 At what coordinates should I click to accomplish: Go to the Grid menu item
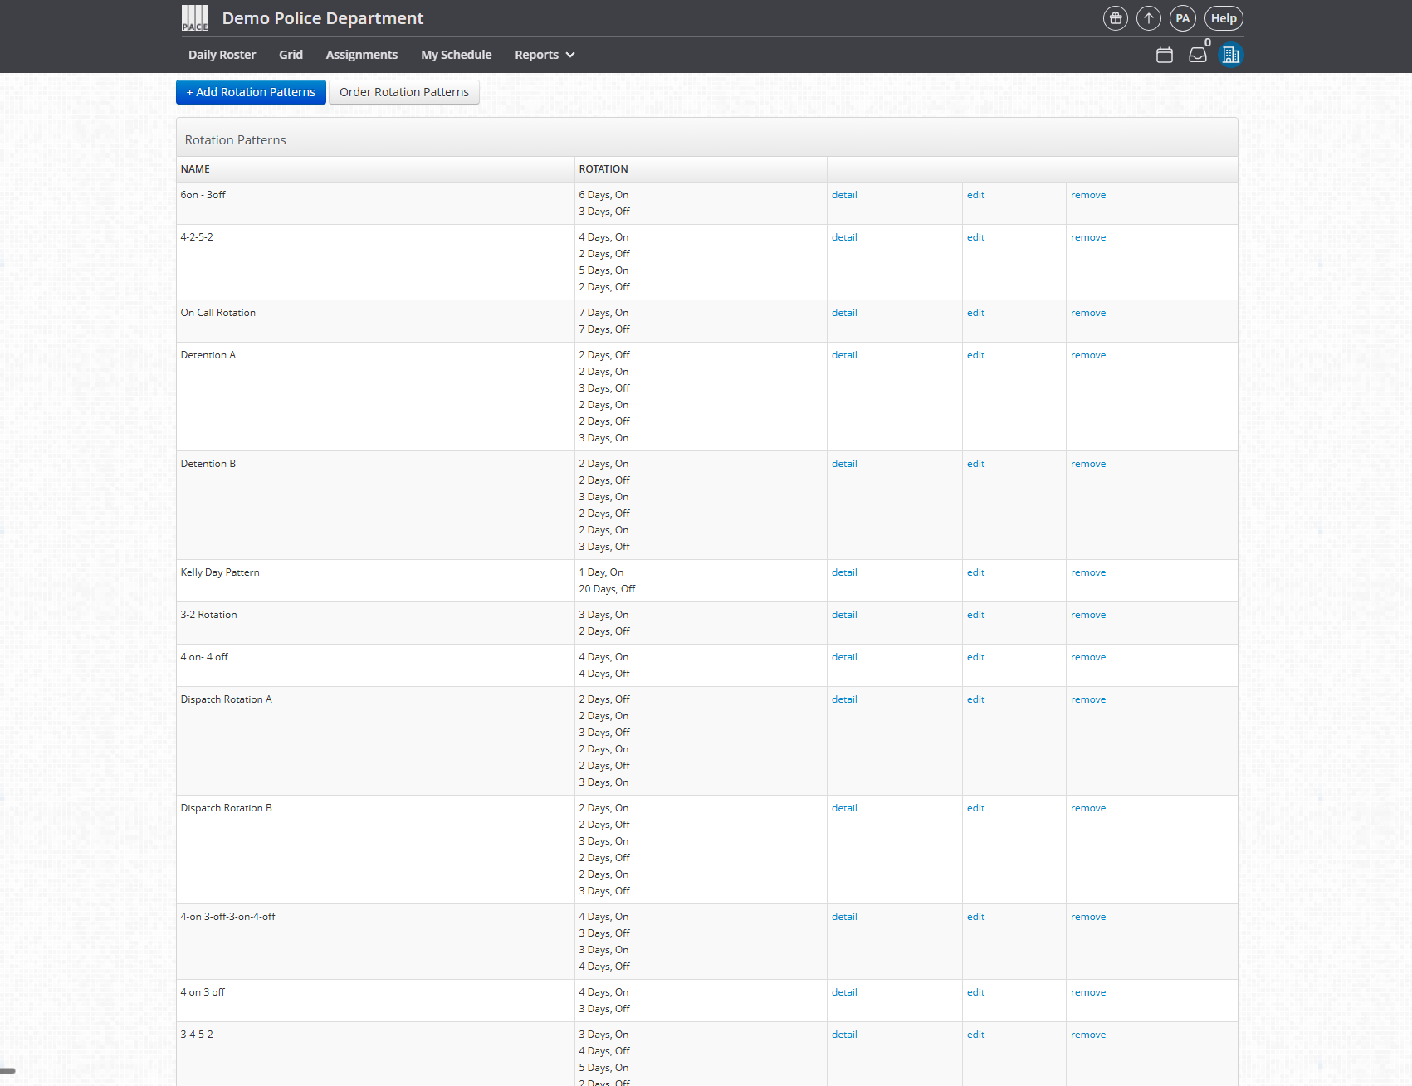point(291,55)
